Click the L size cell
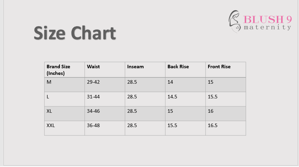299x167 pixels. click(64, 99)
